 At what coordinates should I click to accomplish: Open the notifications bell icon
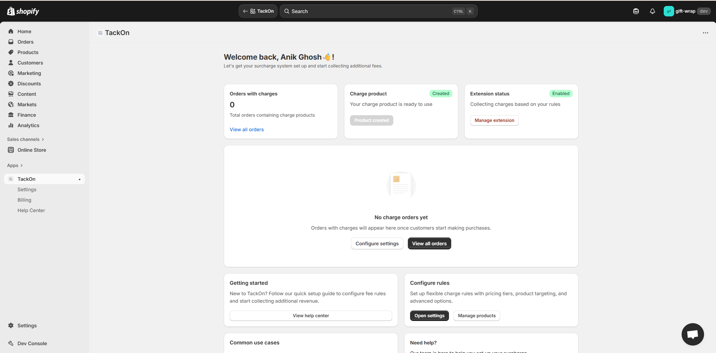pos(652,11)
